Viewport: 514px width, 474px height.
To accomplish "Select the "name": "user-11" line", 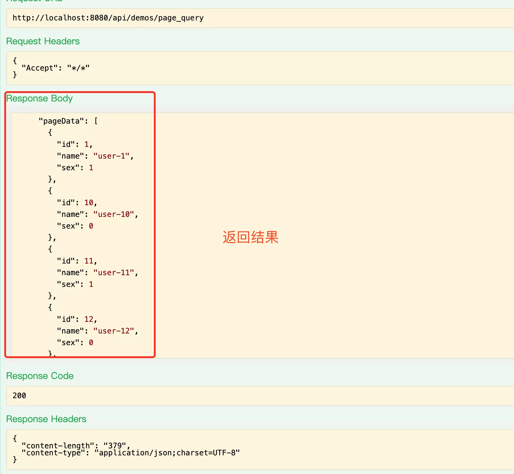I will pos(97,273).
